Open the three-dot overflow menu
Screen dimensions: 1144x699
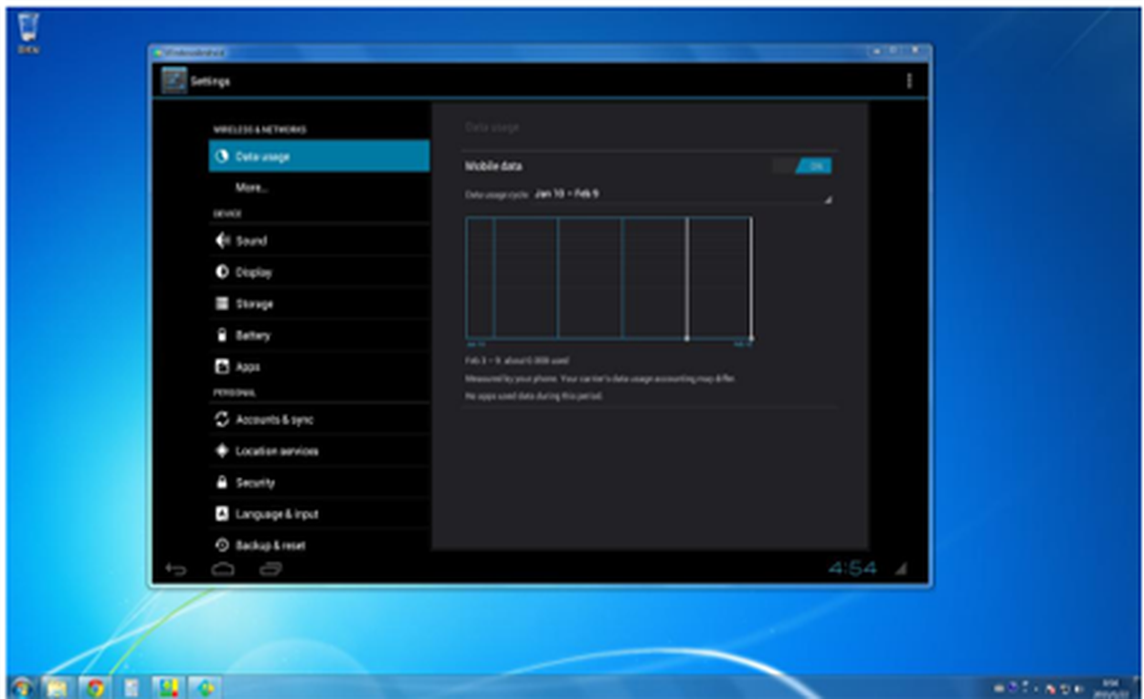pyautogui.click(x=909, y=81)
